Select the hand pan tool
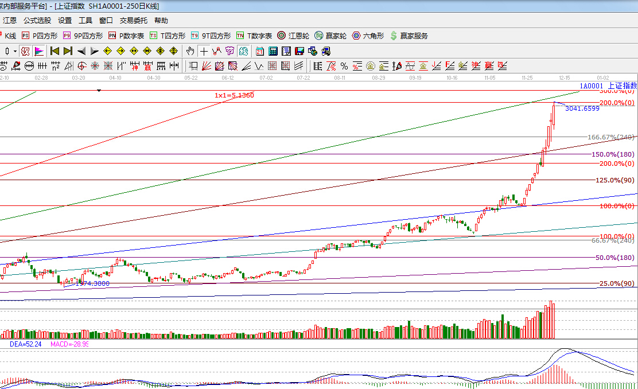 (190, 51)
